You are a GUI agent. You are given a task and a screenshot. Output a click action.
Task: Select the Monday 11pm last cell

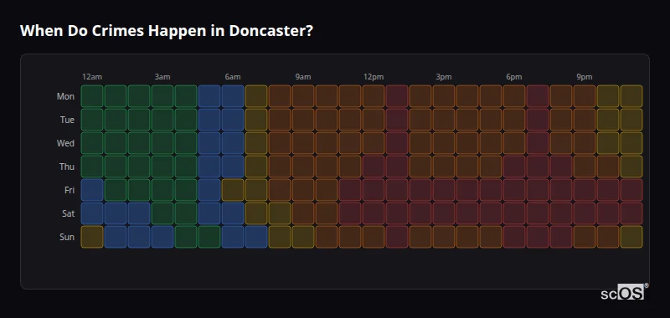pyautogui.click(x=631, y=96)
